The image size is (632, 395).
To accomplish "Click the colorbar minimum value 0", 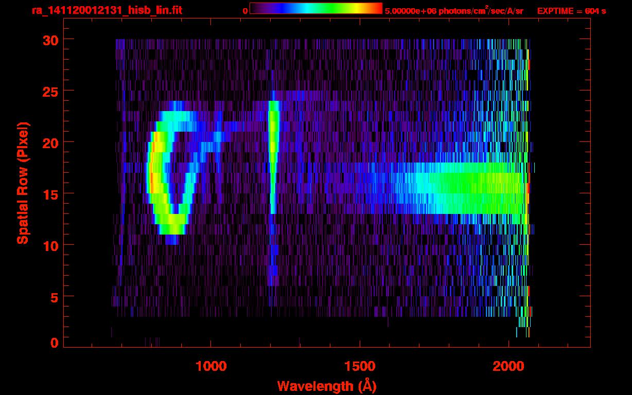I will (245, 11).
